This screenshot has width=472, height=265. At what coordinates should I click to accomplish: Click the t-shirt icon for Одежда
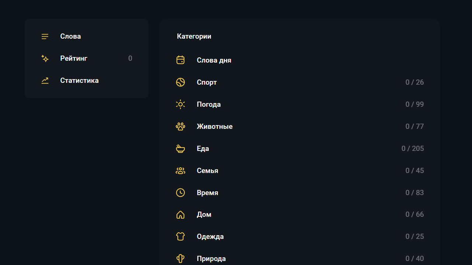tap(180, 236)
